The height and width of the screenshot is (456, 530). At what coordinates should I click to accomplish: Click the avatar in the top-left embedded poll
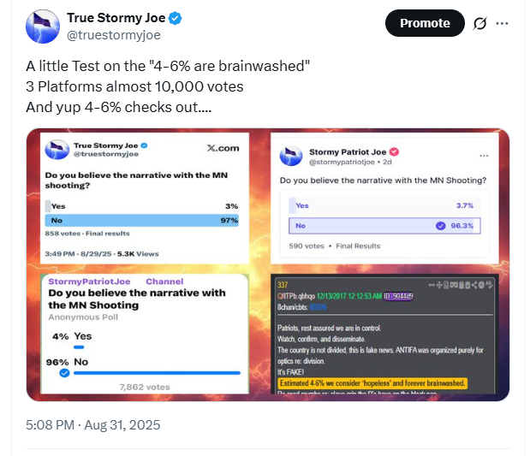point(57,151)
